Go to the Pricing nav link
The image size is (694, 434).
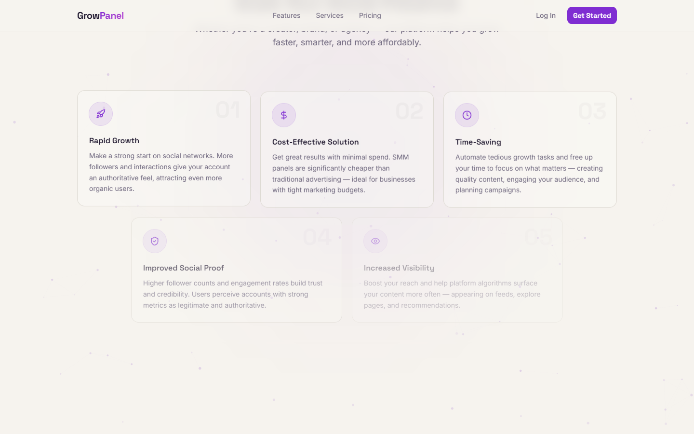pos(370,15)
